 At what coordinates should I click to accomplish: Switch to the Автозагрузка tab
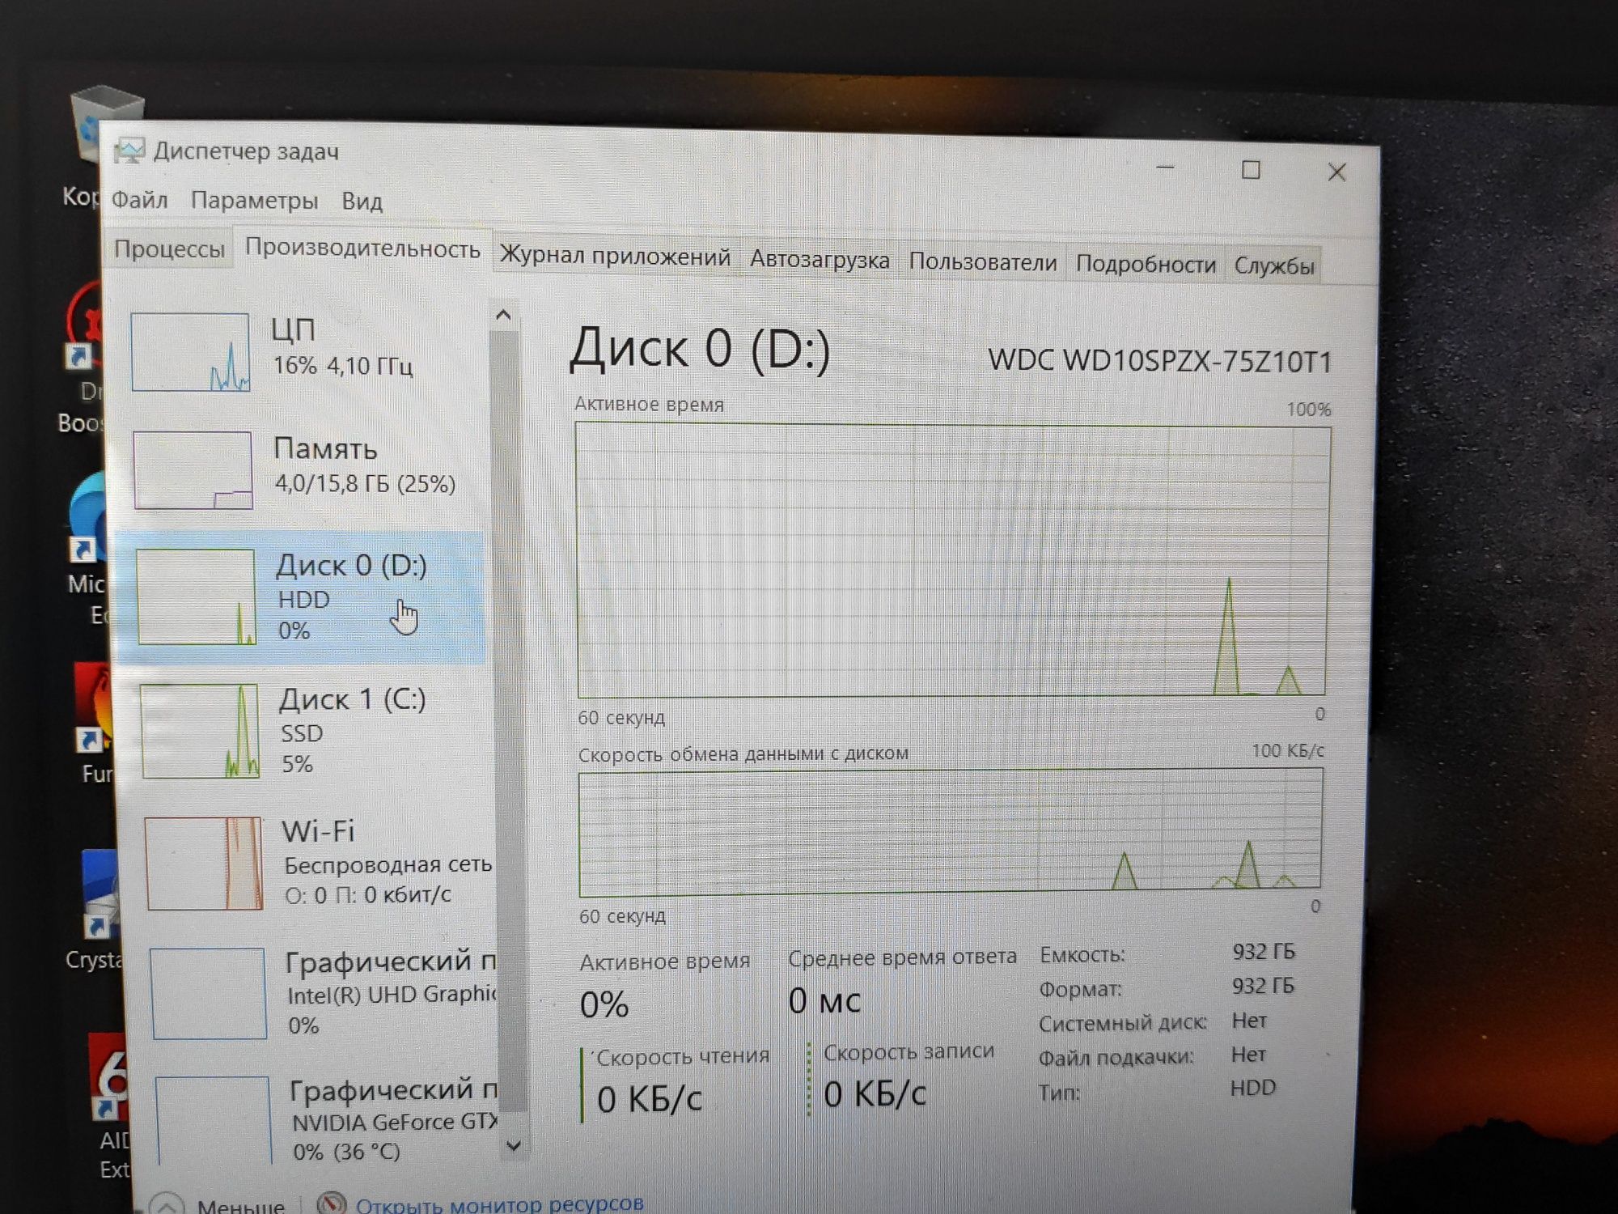[x=820, y=260]
